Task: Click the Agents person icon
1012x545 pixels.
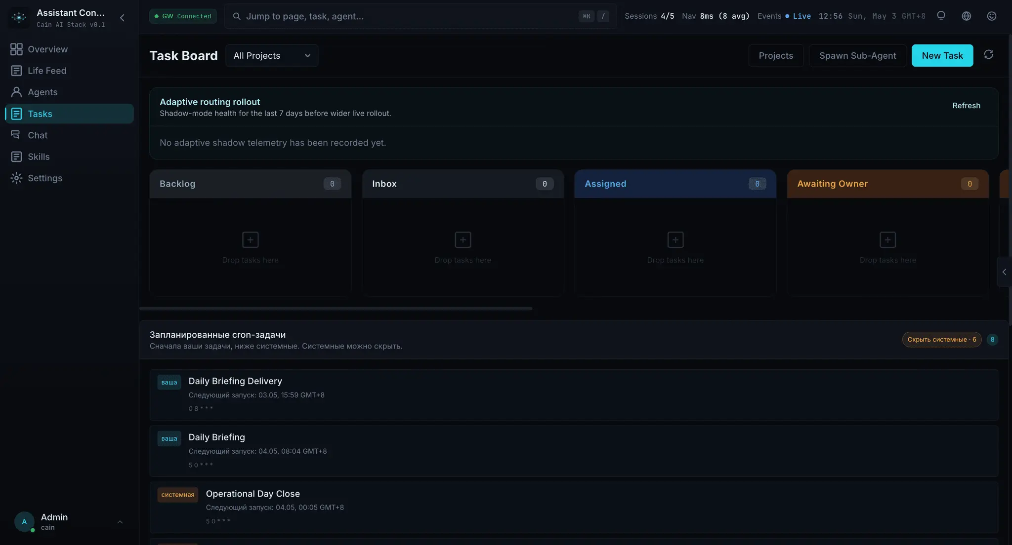Action: point(16,92)
